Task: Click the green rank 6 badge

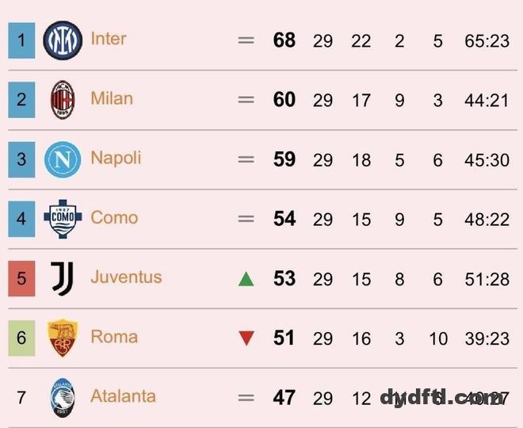Action: tap(21, 338)
